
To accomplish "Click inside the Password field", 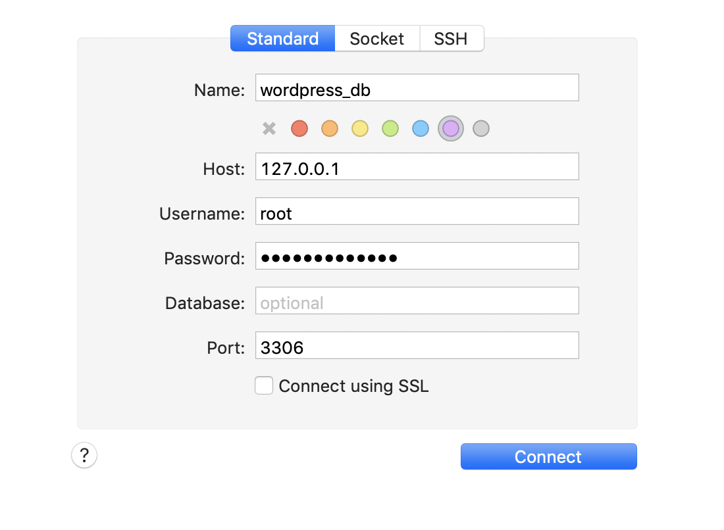I will (417, 256).
